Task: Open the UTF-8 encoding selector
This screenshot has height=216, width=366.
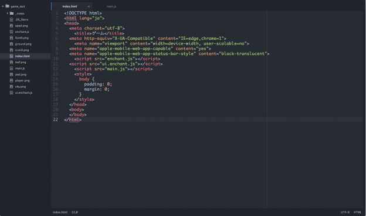Action: 345,212
